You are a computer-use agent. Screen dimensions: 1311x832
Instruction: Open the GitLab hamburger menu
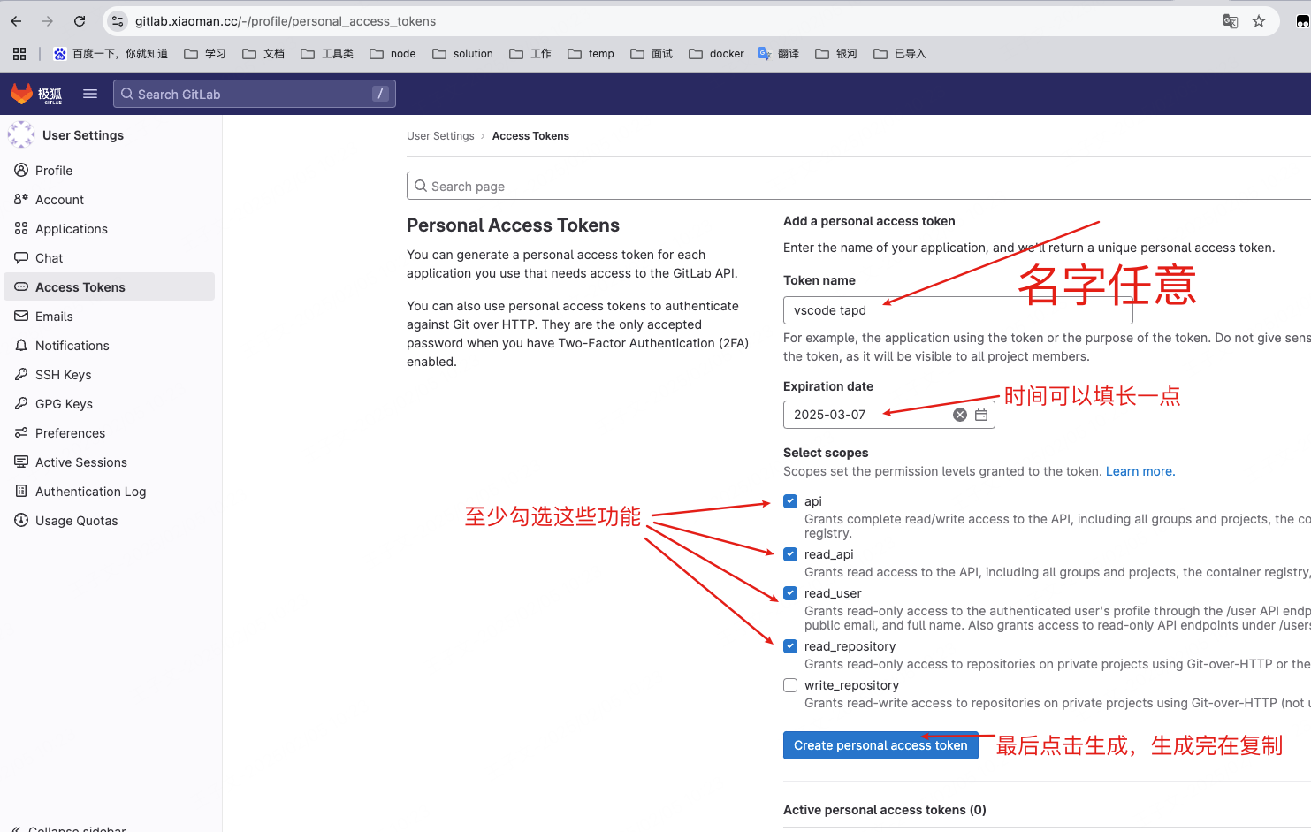pyautogui.click(x=90, y=94)
